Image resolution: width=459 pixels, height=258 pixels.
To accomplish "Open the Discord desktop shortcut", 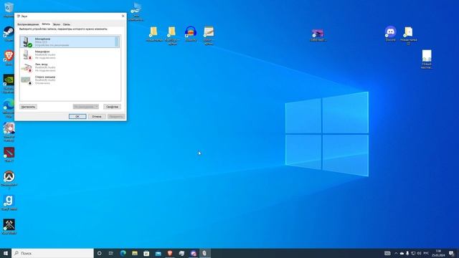I will pos(390,34).
